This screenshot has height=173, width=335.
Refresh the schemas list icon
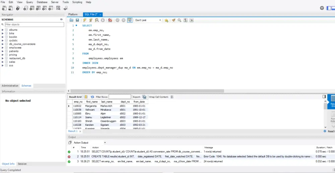[61, 19]
